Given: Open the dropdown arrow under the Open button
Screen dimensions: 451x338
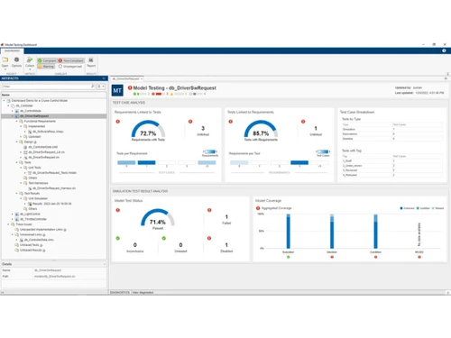Looking at the screenshot, I should [x=5, y=69].
